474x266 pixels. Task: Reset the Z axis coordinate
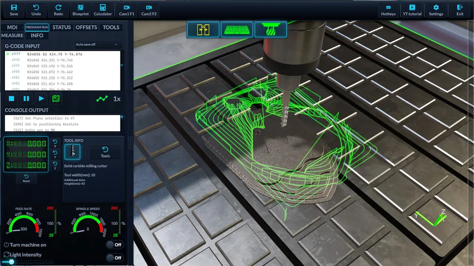click(x=55, y=166)
